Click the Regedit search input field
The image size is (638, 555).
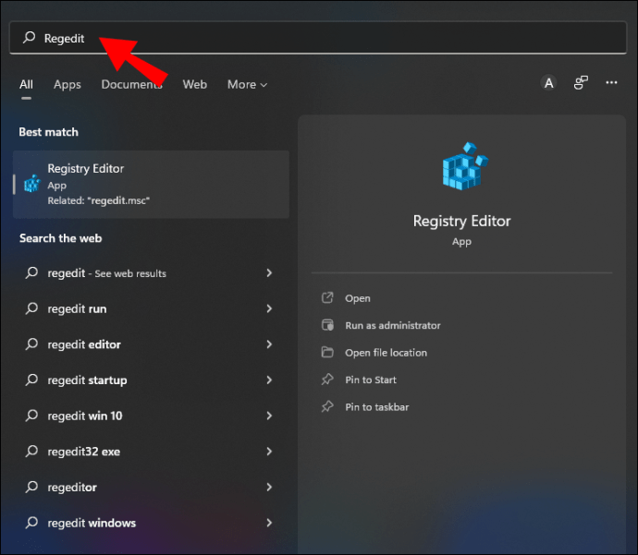tap(318, 38)
